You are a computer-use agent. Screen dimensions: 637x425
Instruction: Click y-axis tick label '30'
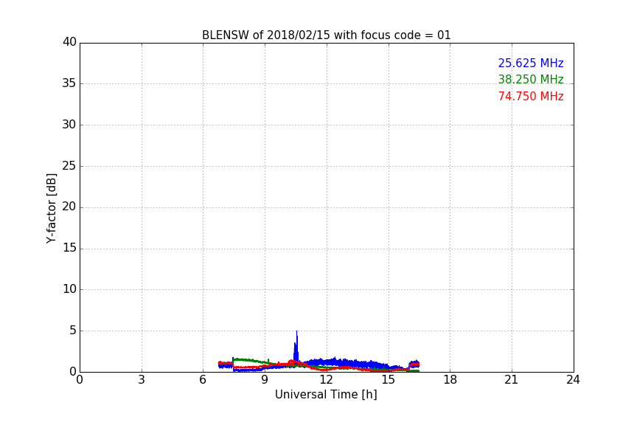pos(69,125)
